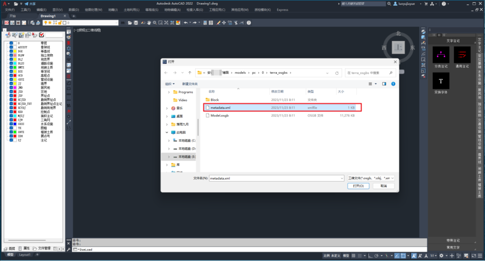
Task: Open workspace settings gear in status bar
Action: [x=441, y=256]
